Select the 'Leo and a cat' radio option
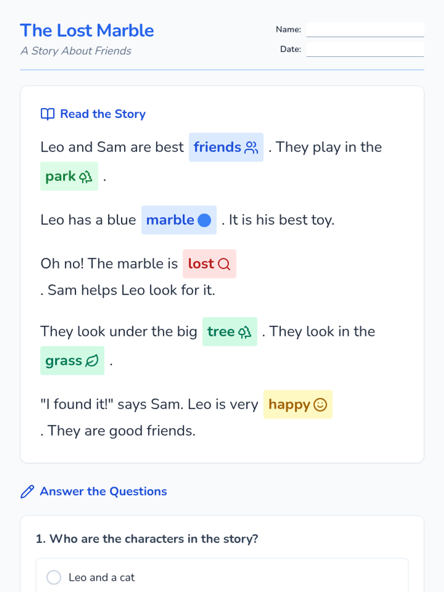The image size is (444, 592). [54, 577]
